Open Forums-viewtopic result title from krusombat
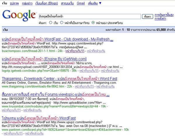Screen dimensions: 175x138 click(x=56, y=95)
